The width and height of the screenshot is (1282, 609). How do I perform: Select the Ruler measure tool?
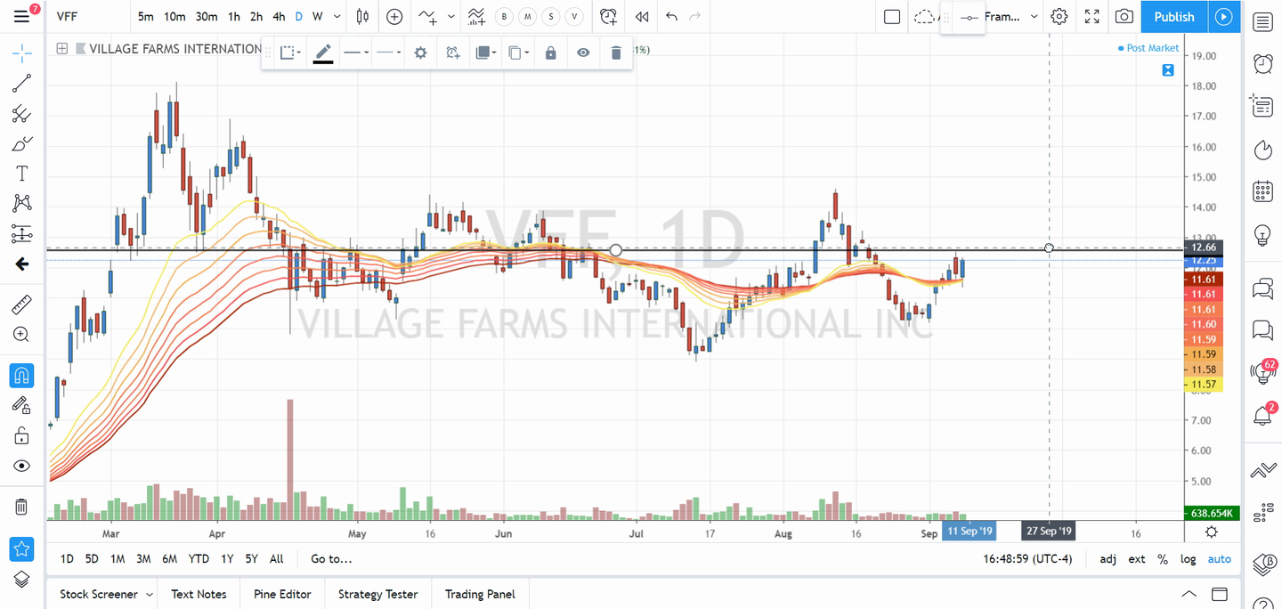(x=21, y=305)
